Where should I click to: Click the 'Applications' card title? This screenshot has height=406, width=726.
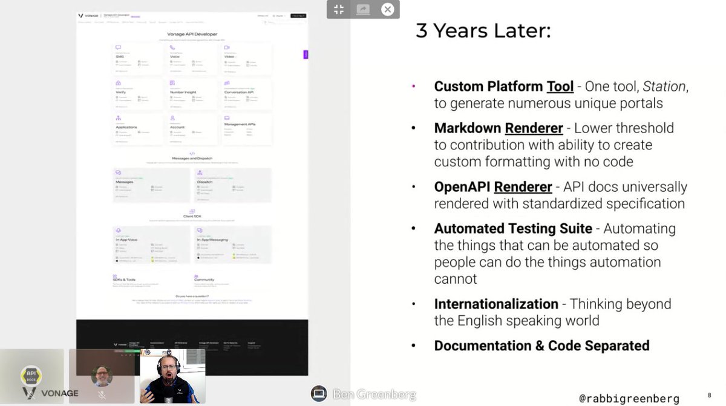pos(126,127)
